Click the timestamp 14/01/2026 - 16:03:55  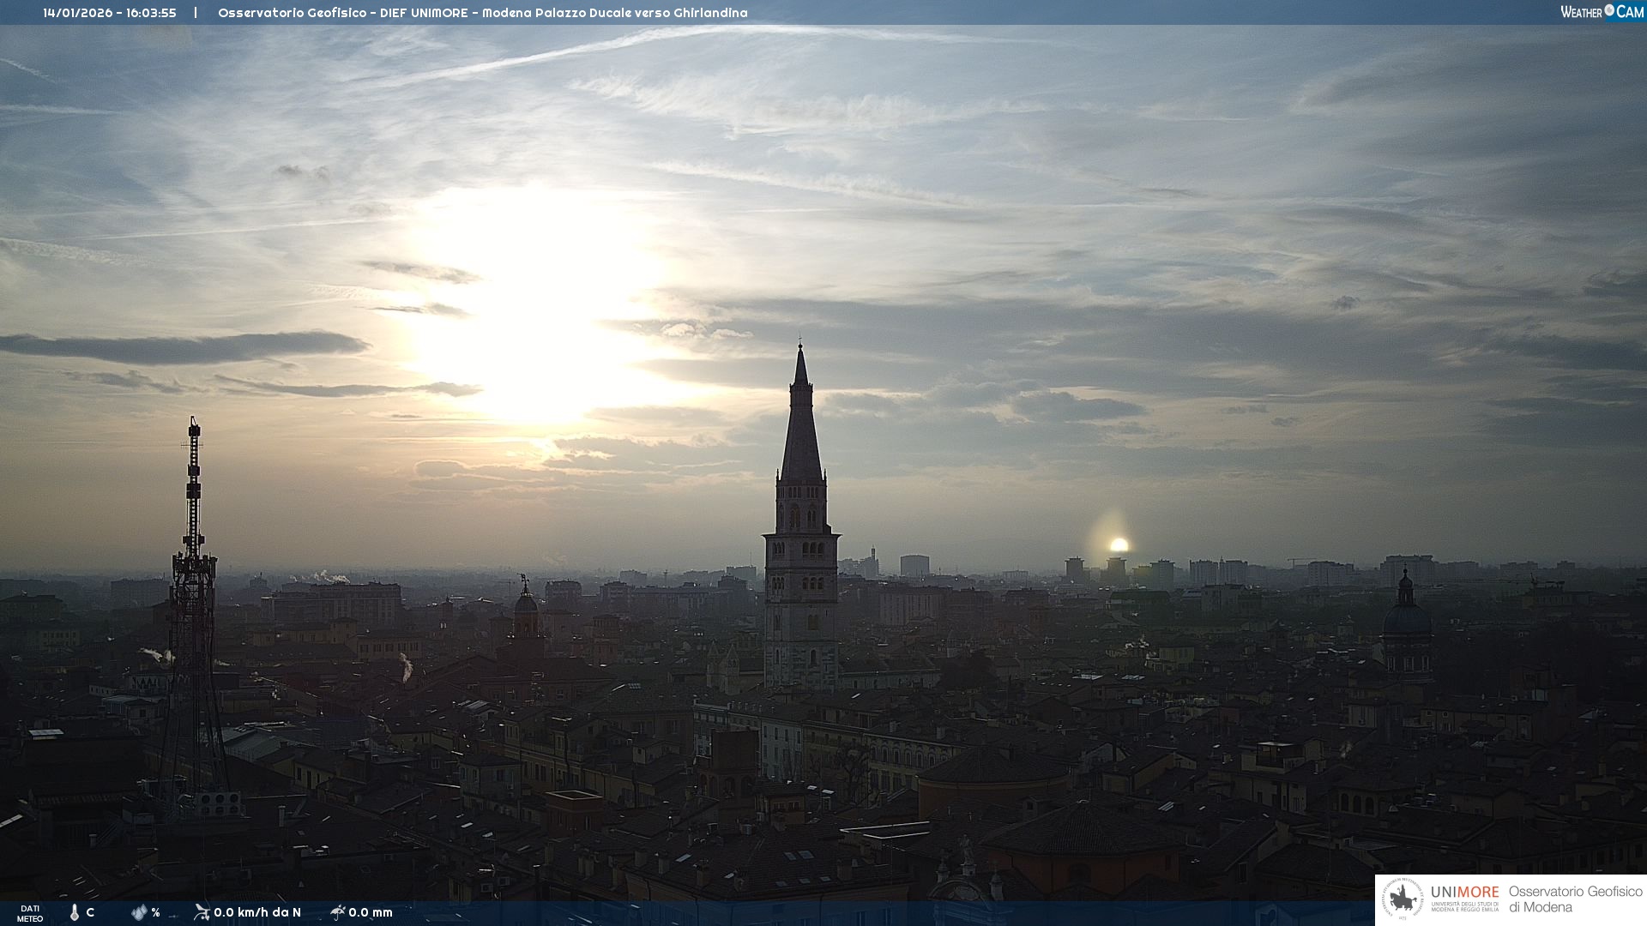(110, 13)
